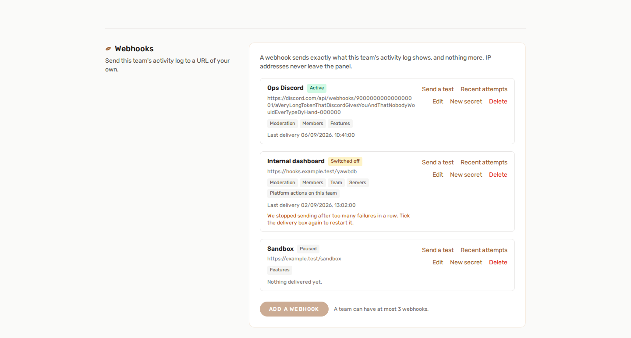Show Recent attempts for Sandbox
The width and height of the screenshot is (631, 338).
pos(484,250)
